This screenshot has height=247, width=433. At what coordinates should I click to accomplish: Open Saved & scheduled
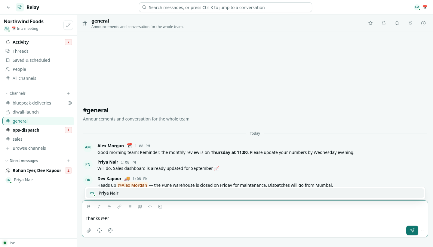pyautogui.click(x=38, y=60)
